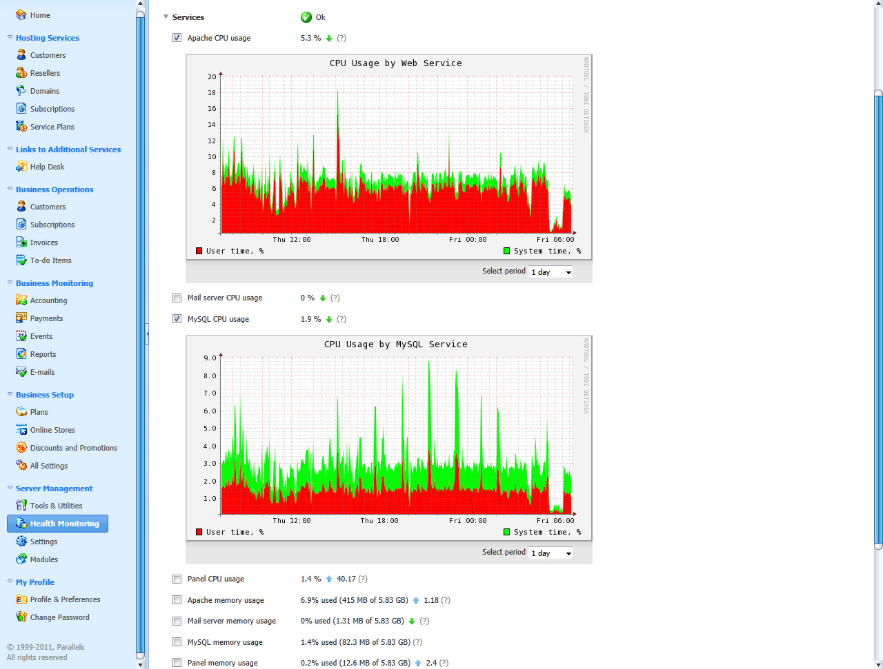Open Health Monitoring in the sidebar
The image size is (883, 669).
[x=64, y=524]
